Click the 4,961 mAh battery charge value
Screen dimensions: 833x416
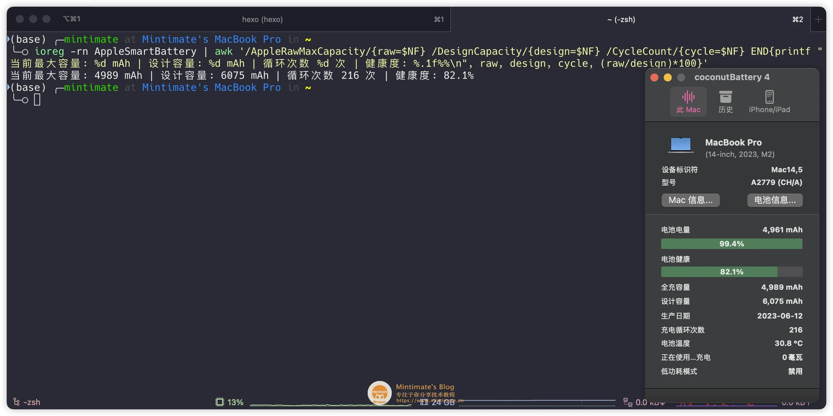782,230
